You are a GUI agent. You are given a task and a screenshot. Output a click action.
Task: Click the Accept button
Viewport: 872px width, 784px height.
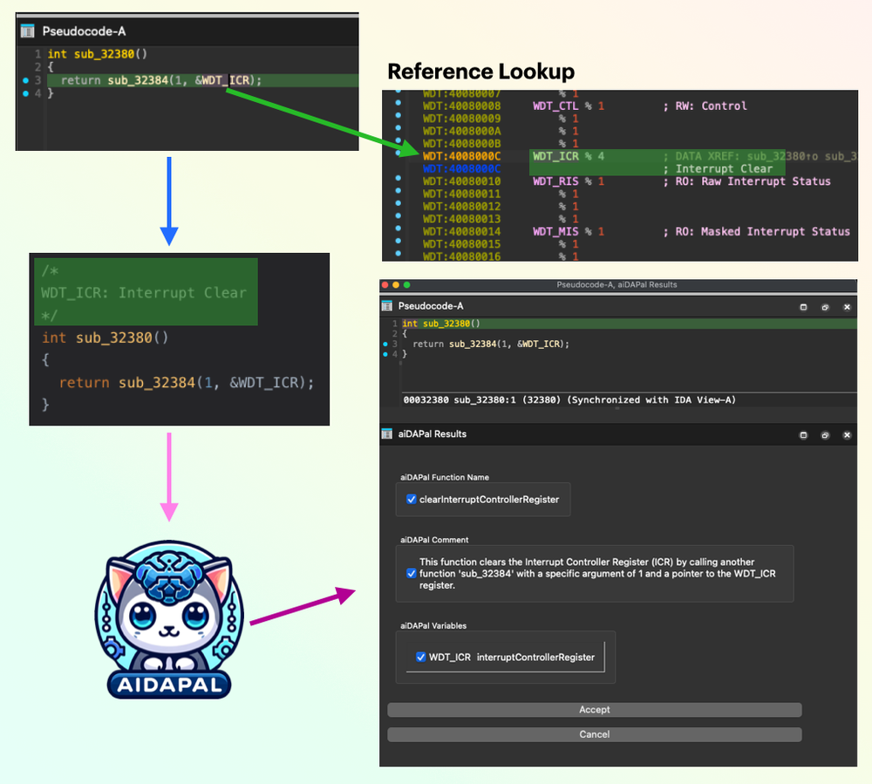coord(595,710)
